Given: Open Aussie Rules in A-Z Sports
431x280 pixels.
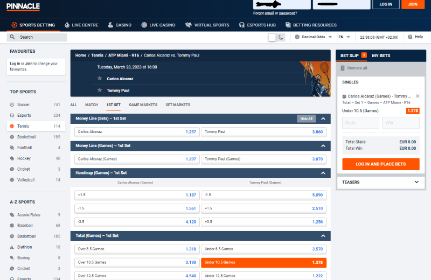Looking at the screenshot, I should (36, 215).
